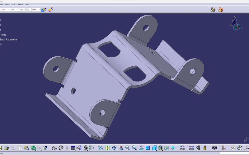Viewport: 249px width, 155px height.
Task: Open the first Auto dropdown
Action: (5, 10)
